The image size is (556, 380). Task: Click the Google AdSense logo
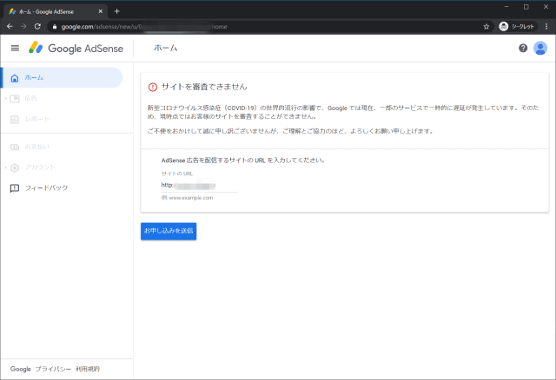click(76, 48)
